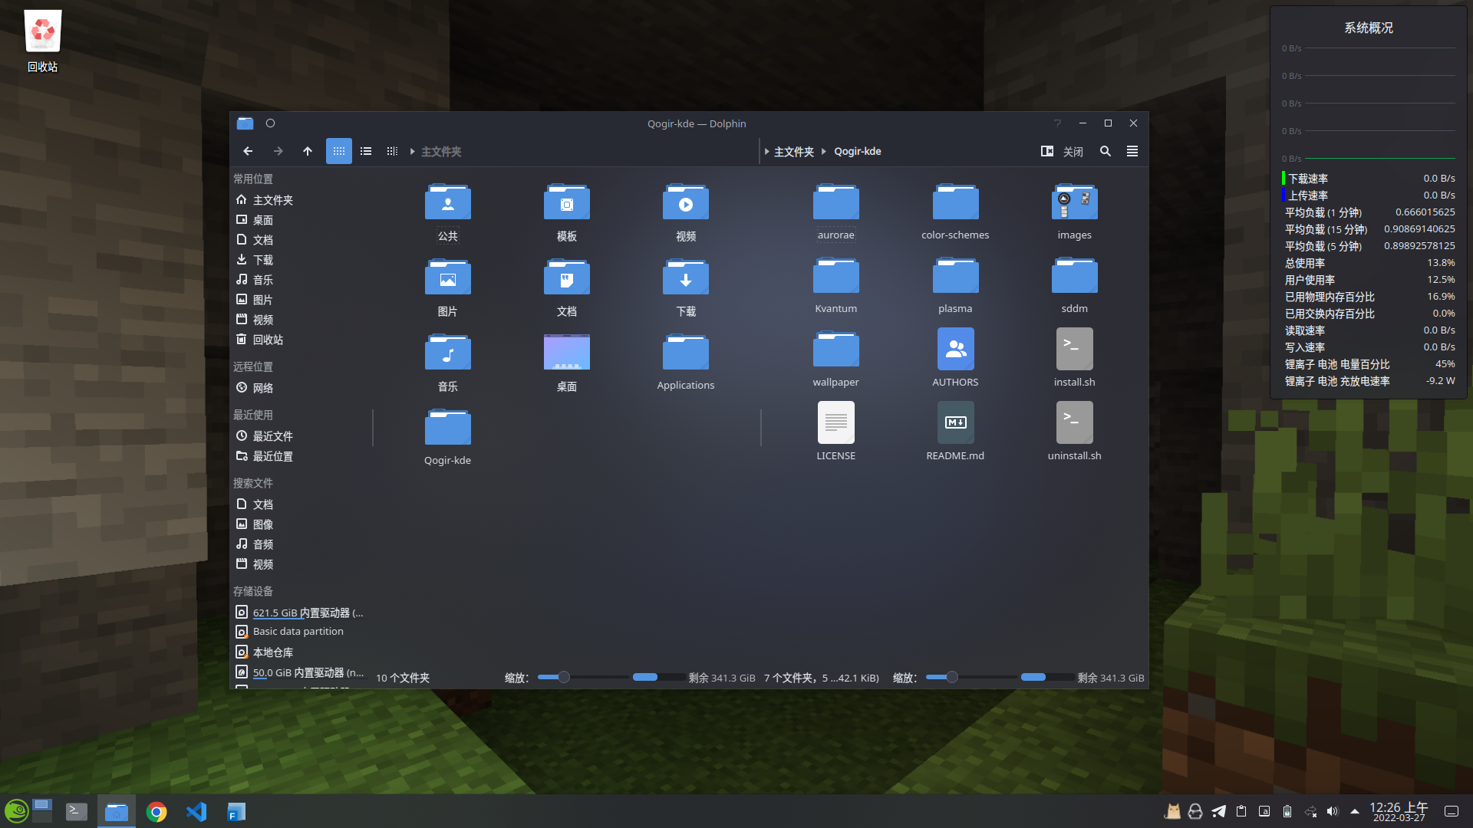
Task: Click the 关闭 split close button
Action: coord(1073,152)
